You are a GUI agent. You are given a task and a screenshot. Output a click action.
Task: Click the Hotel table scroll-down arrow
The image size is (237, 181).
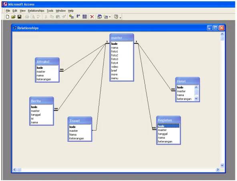point(196,99)
